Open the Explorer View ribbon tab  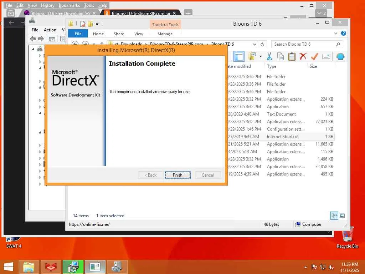pos(139,34)
